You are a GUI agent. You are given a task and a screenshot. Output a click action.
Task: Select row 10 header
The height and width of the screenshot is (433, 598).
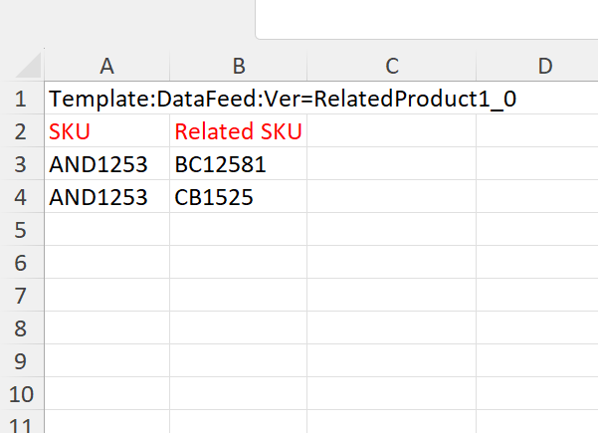point(22,394)
